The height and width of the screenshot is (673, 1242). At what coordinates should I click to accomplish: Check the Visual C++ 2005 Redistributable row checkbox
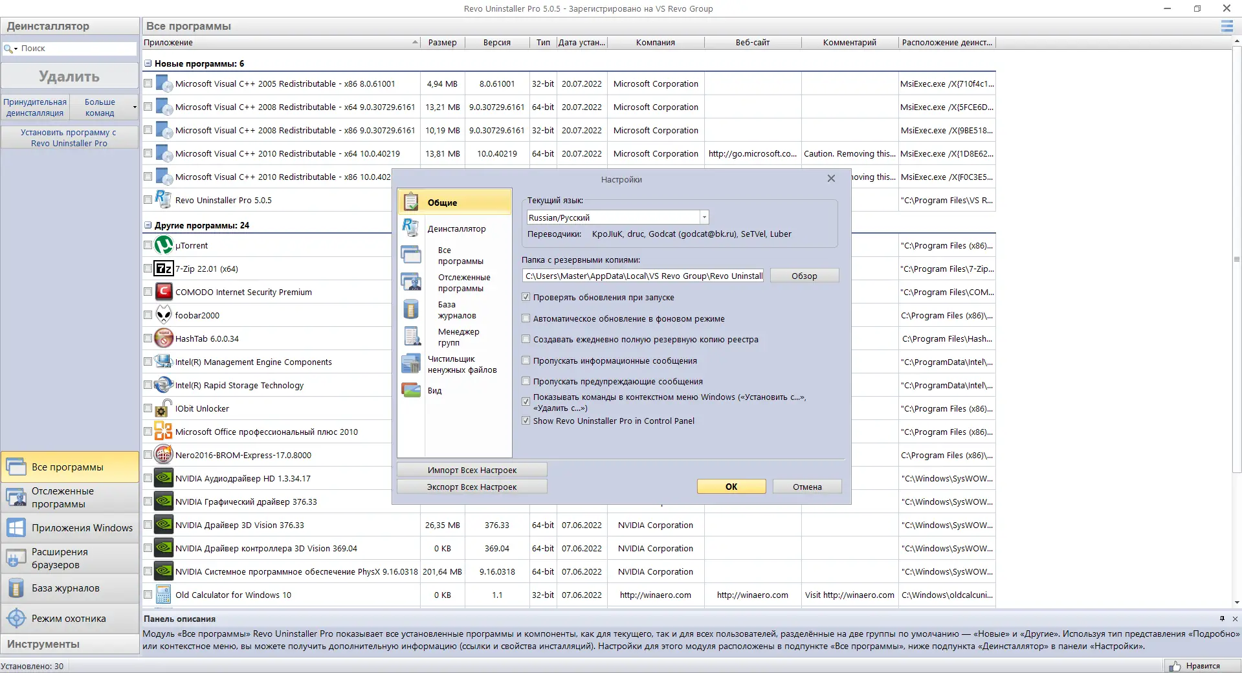(x=148, y=83)
